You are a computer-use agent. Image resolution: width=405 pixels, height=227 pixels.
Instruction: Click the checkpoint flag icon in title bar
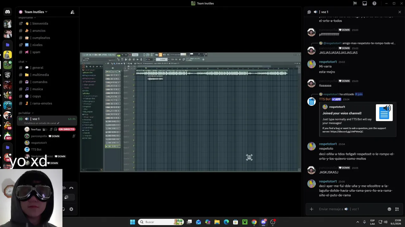[355, 3]
